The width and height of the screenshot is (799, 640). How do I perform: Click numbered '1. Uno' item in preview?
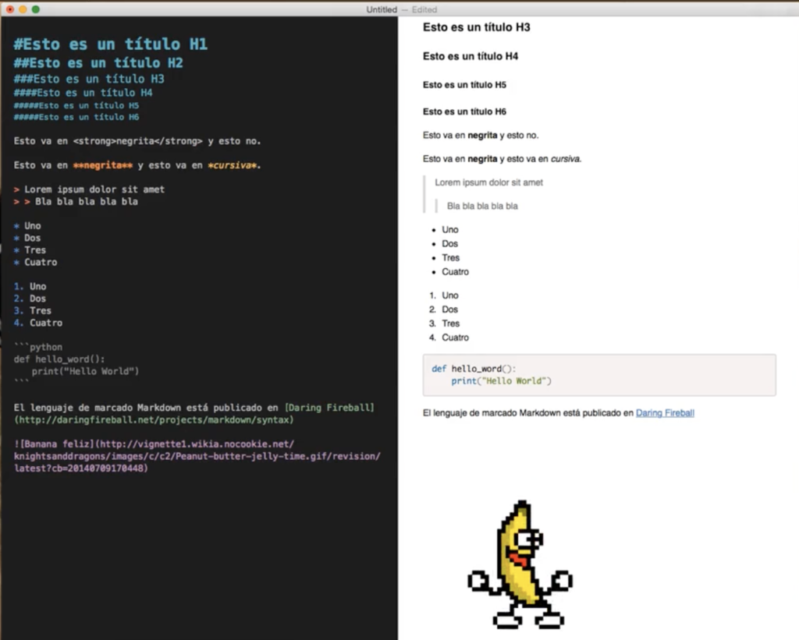pos(444,295)
